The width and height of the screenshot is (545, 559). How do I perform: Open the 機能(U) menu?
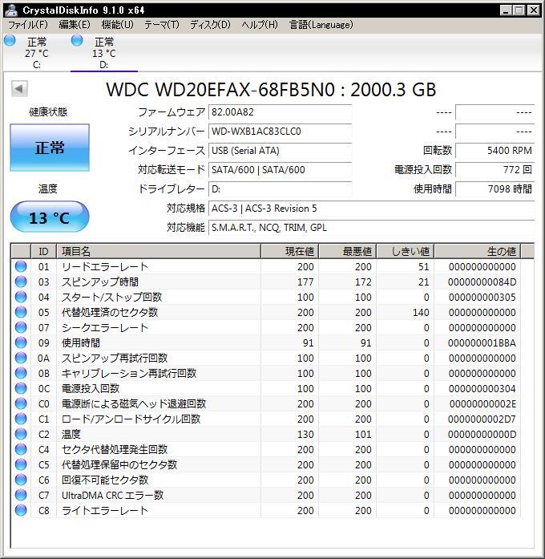117,25
